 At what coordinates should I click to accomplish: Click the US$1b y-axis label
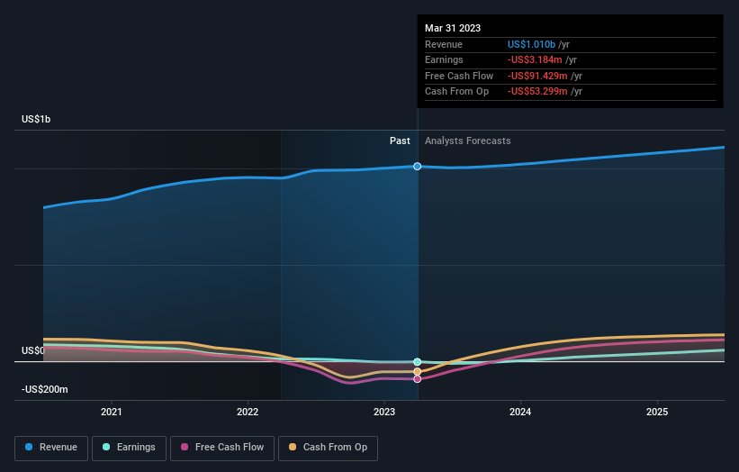click(x=36, y=119)
